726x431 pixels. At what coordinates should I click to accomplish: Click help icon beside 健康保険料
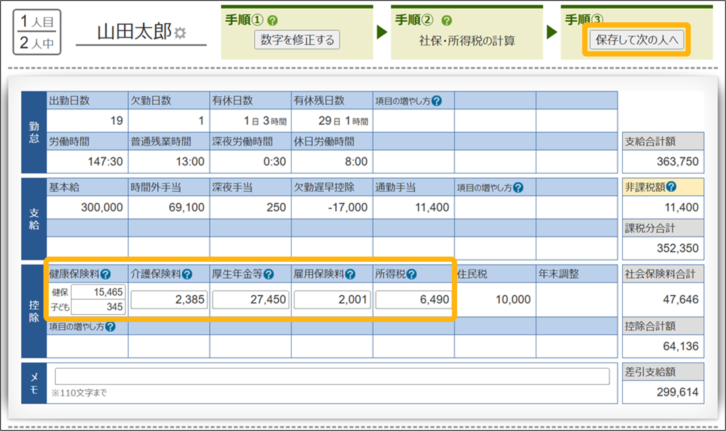[106, 274]
